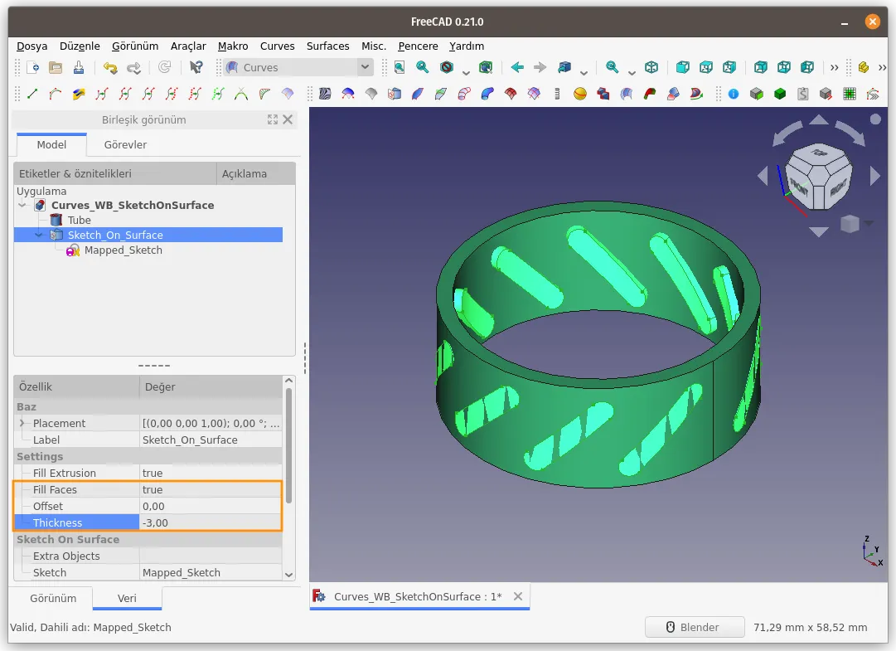Select the Zebra stripes tool icon
Image resolution: width=896 pixels, height=651 pixels.
[325, 94]
